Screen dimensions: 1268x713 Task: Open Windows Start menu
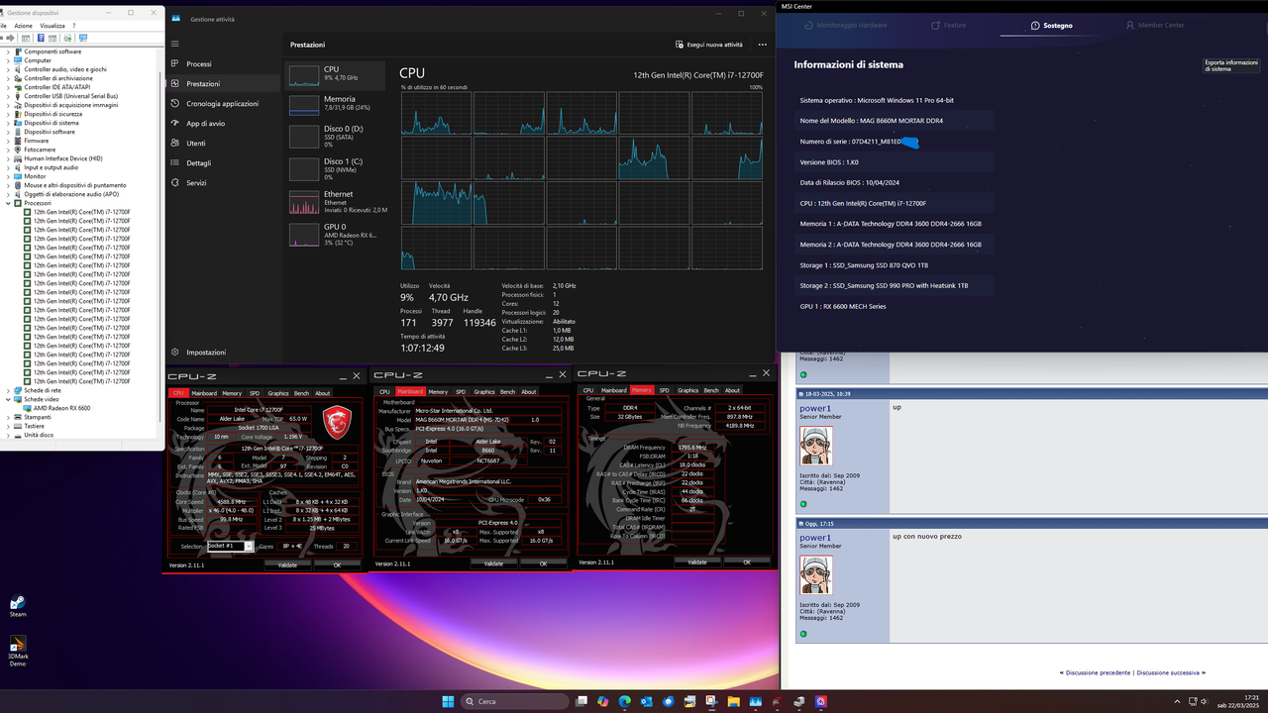click(x=448, y=701)
